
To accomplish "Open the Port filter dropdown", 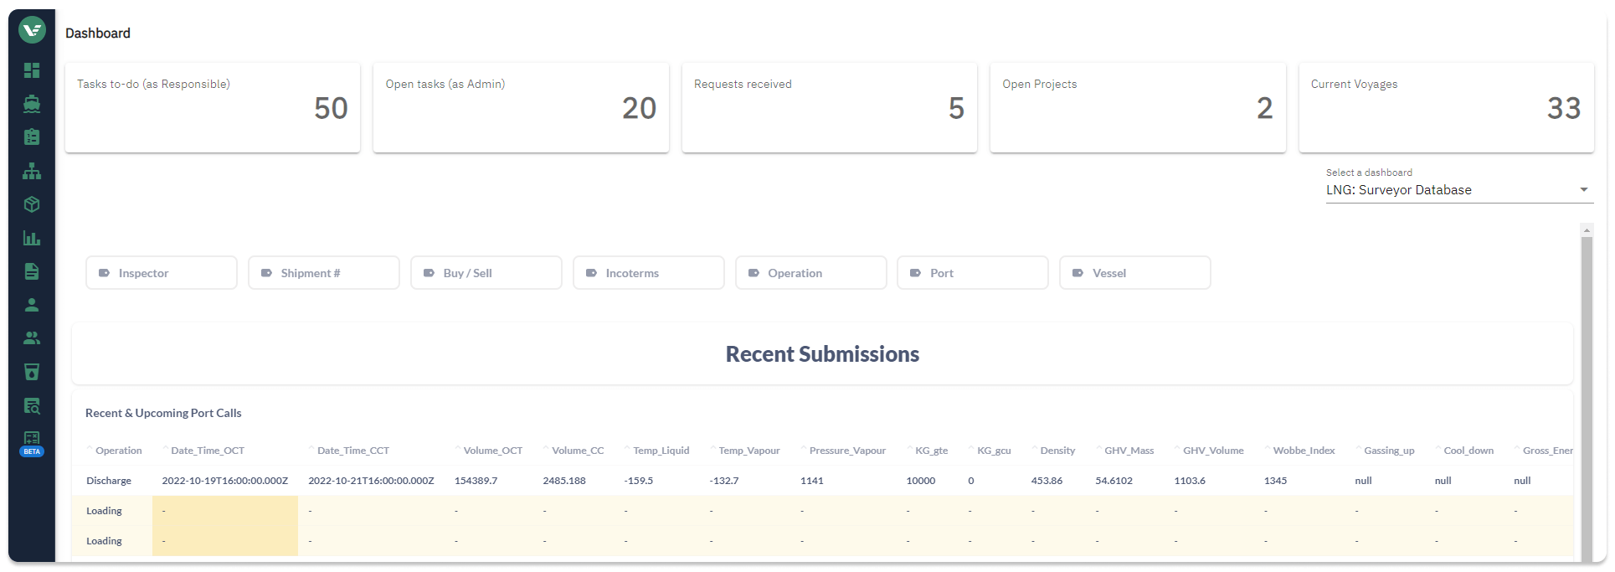I will [x=973, y=273].
